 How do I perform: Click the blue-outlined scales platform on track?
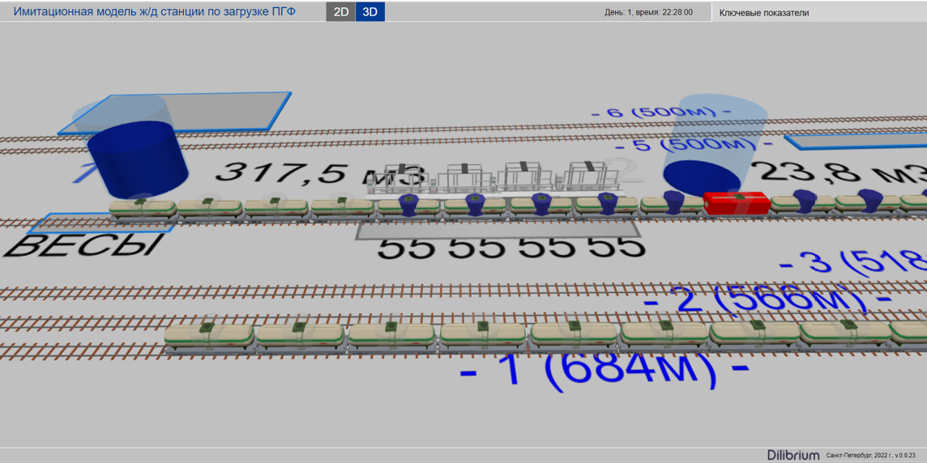[100, 223]
